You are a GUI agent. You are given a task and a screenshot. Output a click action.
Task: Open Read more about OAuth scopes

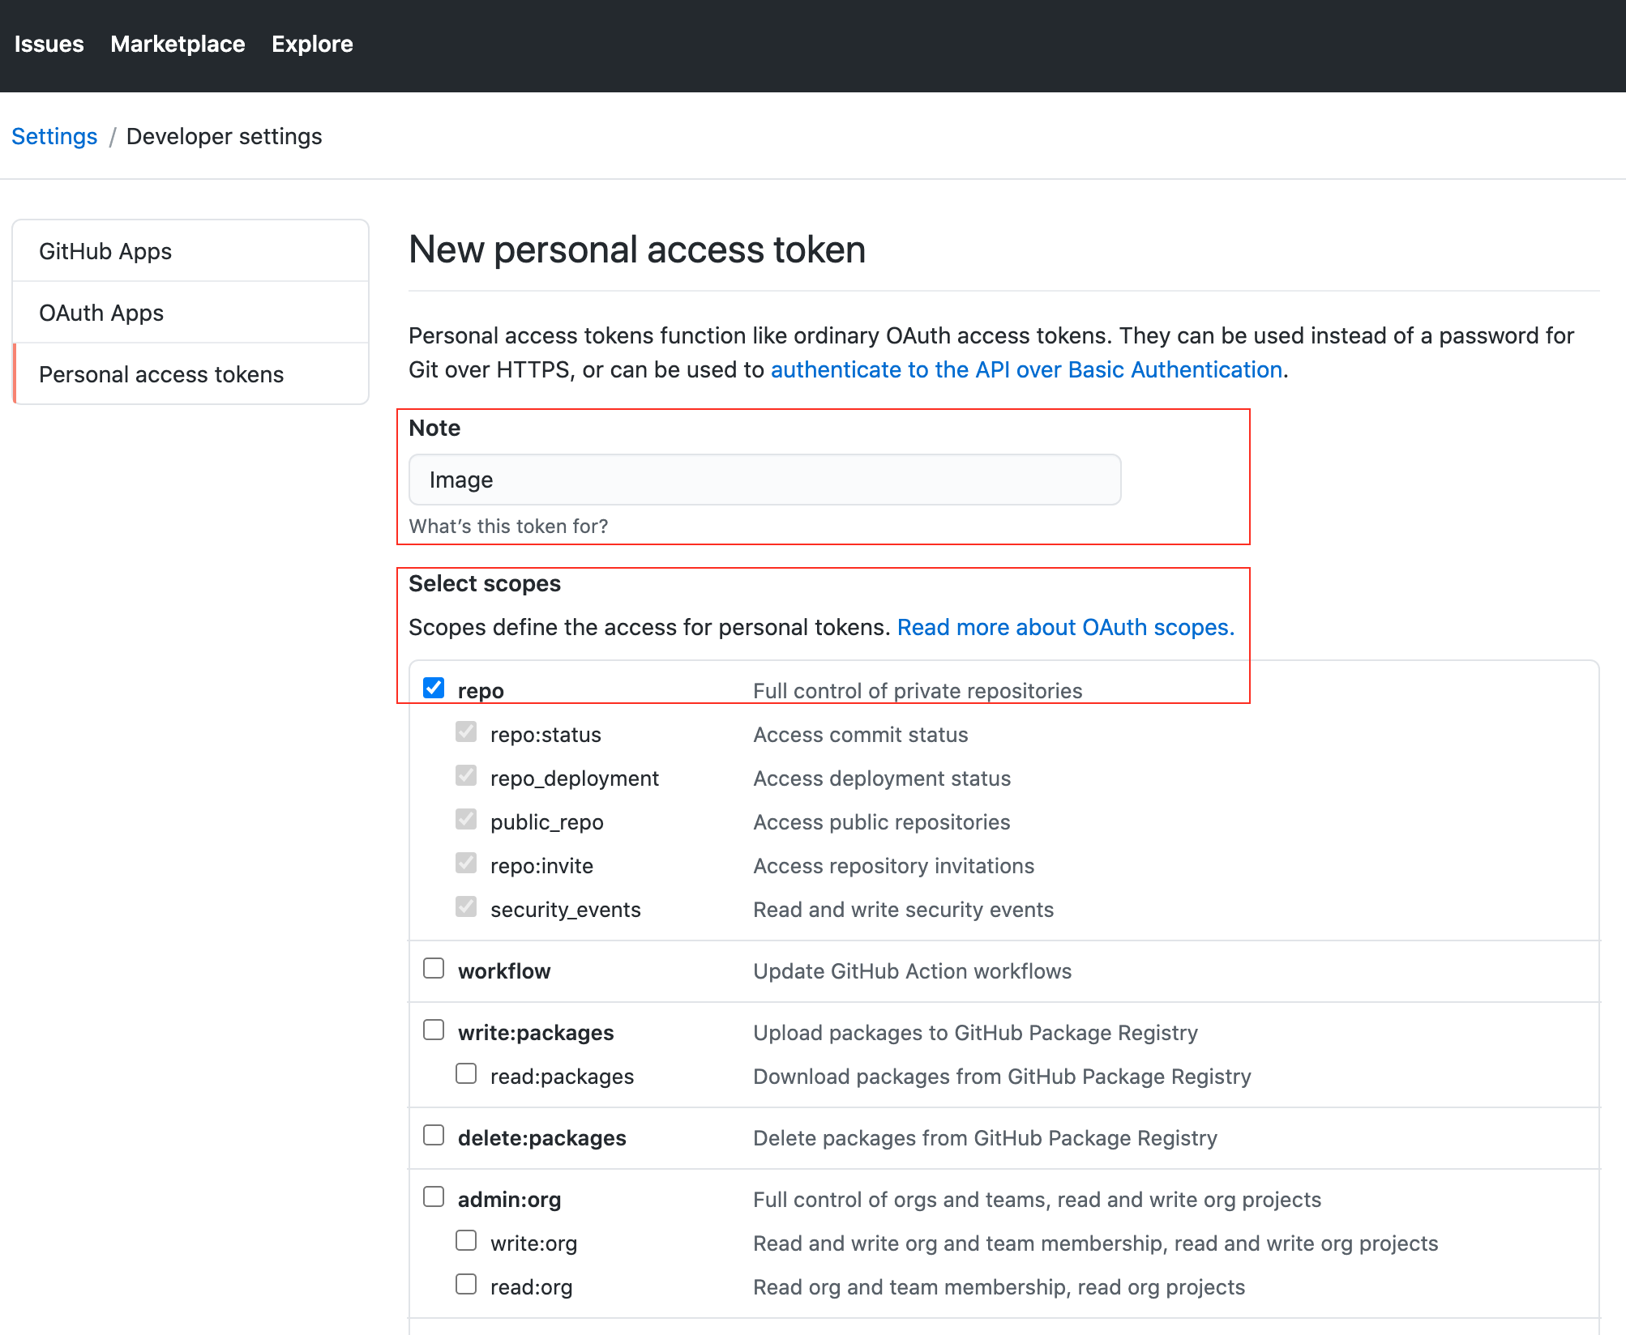[1065, 627]
